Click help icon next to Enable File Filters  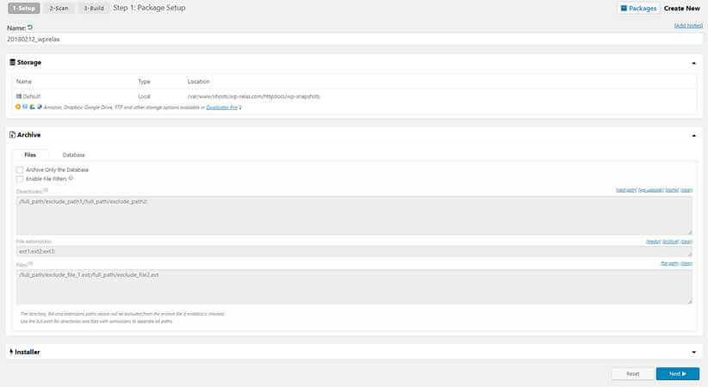[71, 178]
